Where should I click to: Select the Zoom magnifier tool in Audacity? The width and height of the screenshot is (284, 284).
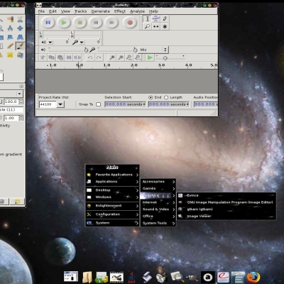147,26
